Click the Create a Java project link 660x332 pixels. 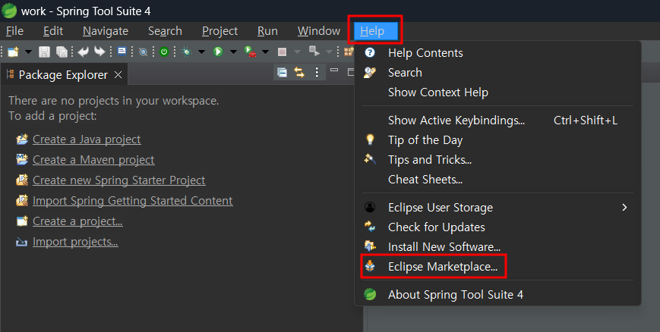coord(87,139)
